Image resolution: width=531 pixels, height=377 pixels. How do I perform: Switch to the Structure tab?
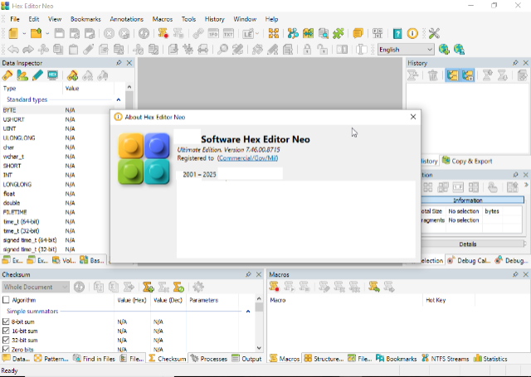pyautogui.click(x=324, y=359)
